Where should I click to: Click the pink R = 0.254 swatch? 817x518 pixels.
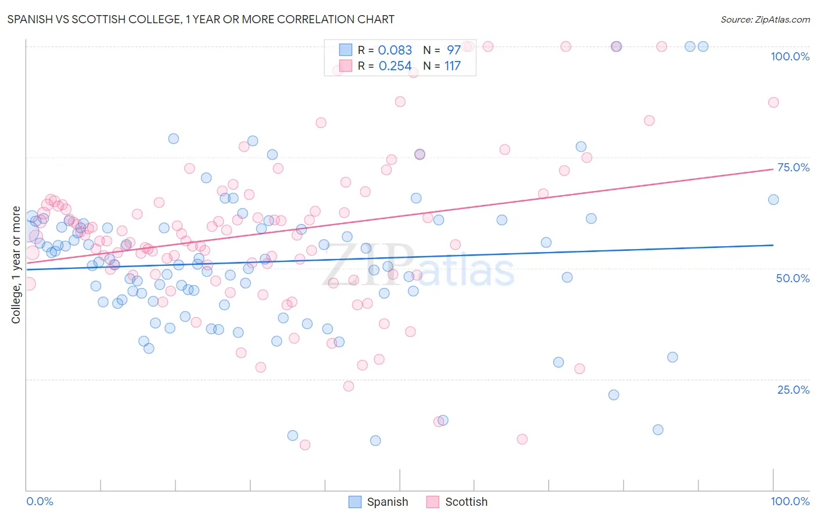click(x=346, y=66)
